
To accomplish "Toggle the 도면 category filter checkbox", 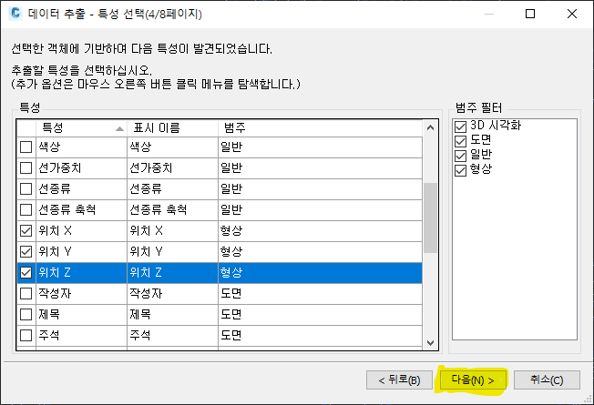I will tap(460, 141).
